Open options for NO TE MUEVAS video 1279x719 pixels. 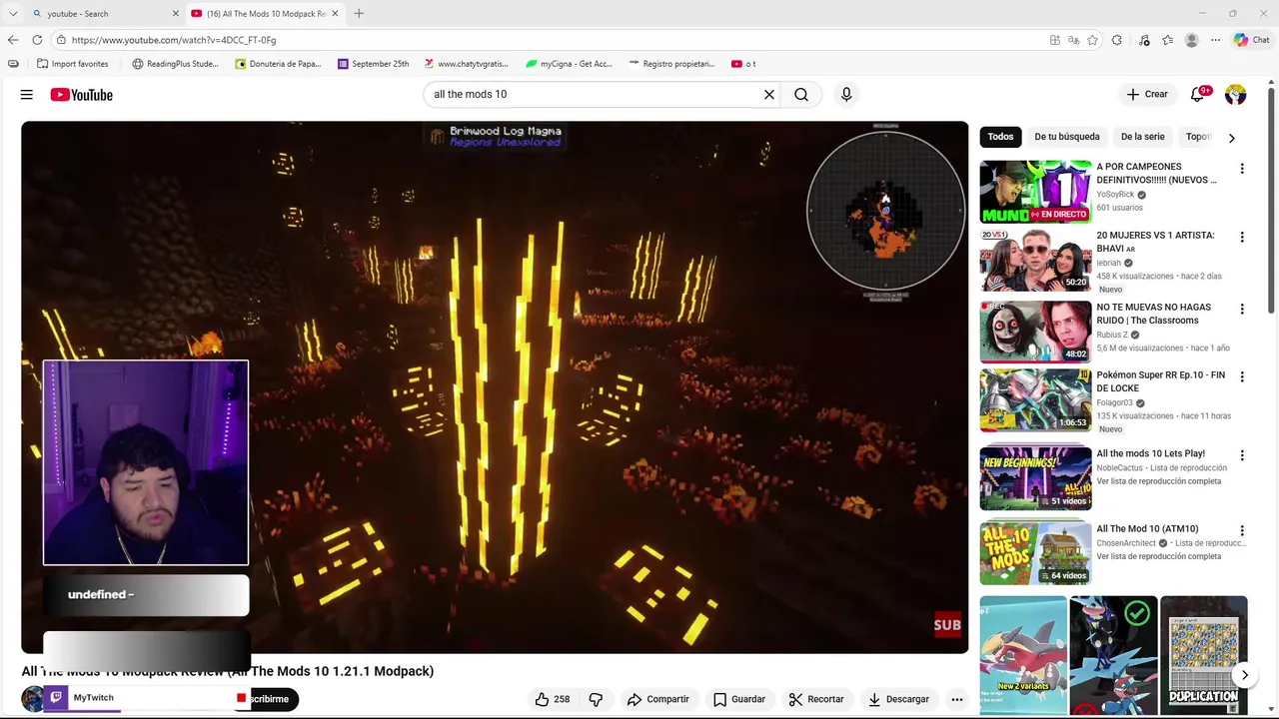tap(1242, 310)
